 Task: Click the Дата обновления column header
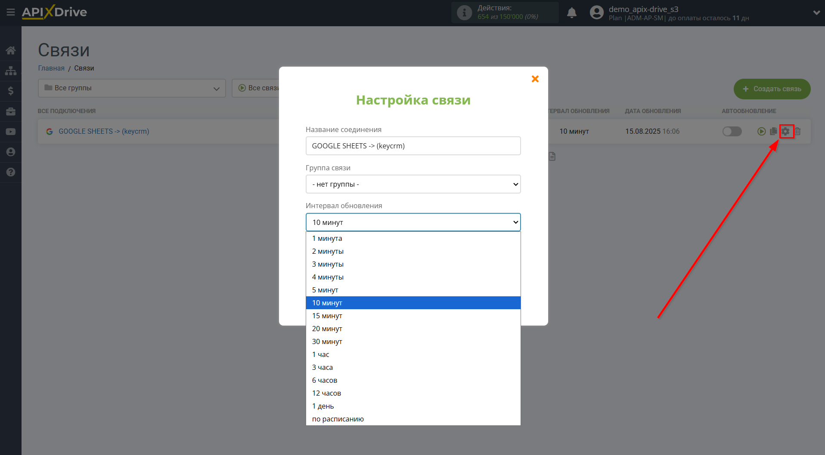(x=653, y=111)
